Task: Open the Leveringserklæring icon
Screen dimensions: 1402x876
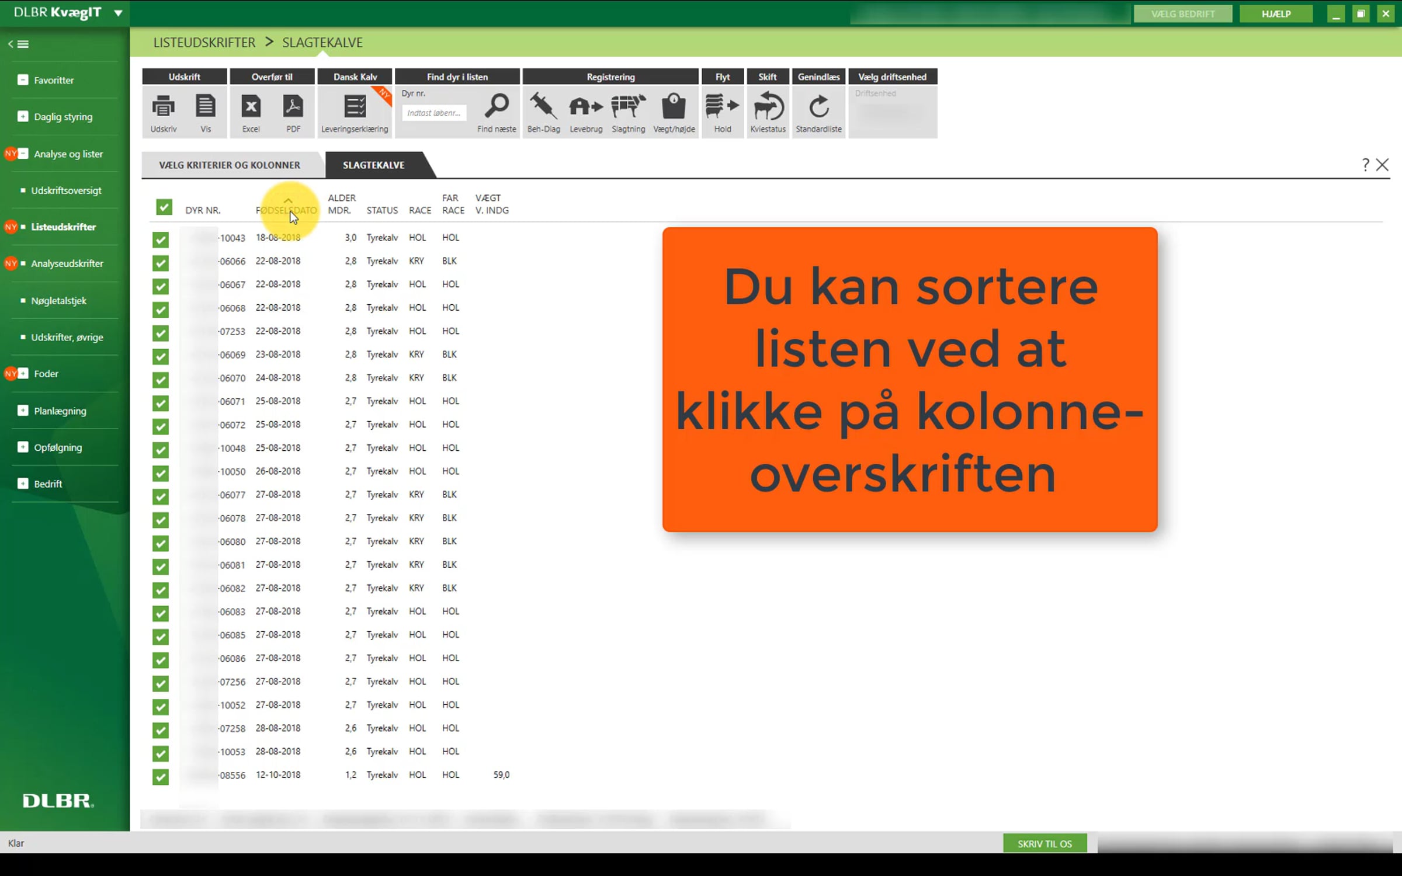Action: pyautogui.click(x=355, y=107)
